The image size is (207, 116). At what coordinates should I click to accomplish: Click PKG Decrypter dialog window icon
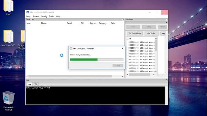click(71, 49)
